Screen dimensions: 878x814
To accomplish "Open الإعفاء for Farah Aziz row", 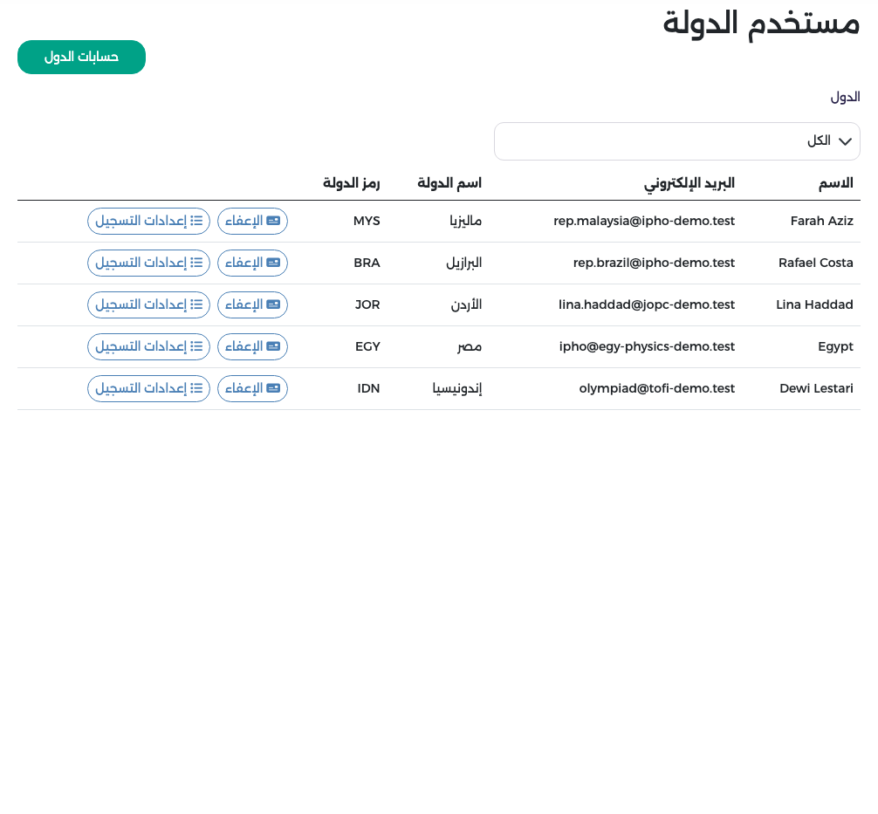I will point(252,221).
